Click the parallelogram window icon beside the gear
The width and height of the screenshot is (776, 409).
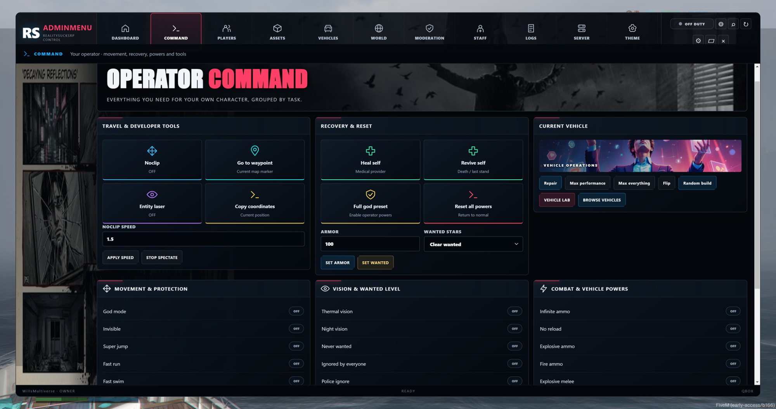pos(711,41)
